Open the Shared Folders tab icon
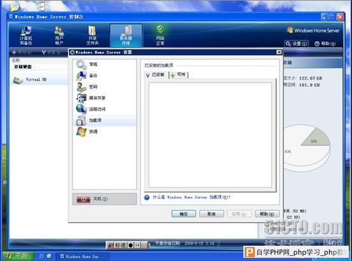 (92, 35)
